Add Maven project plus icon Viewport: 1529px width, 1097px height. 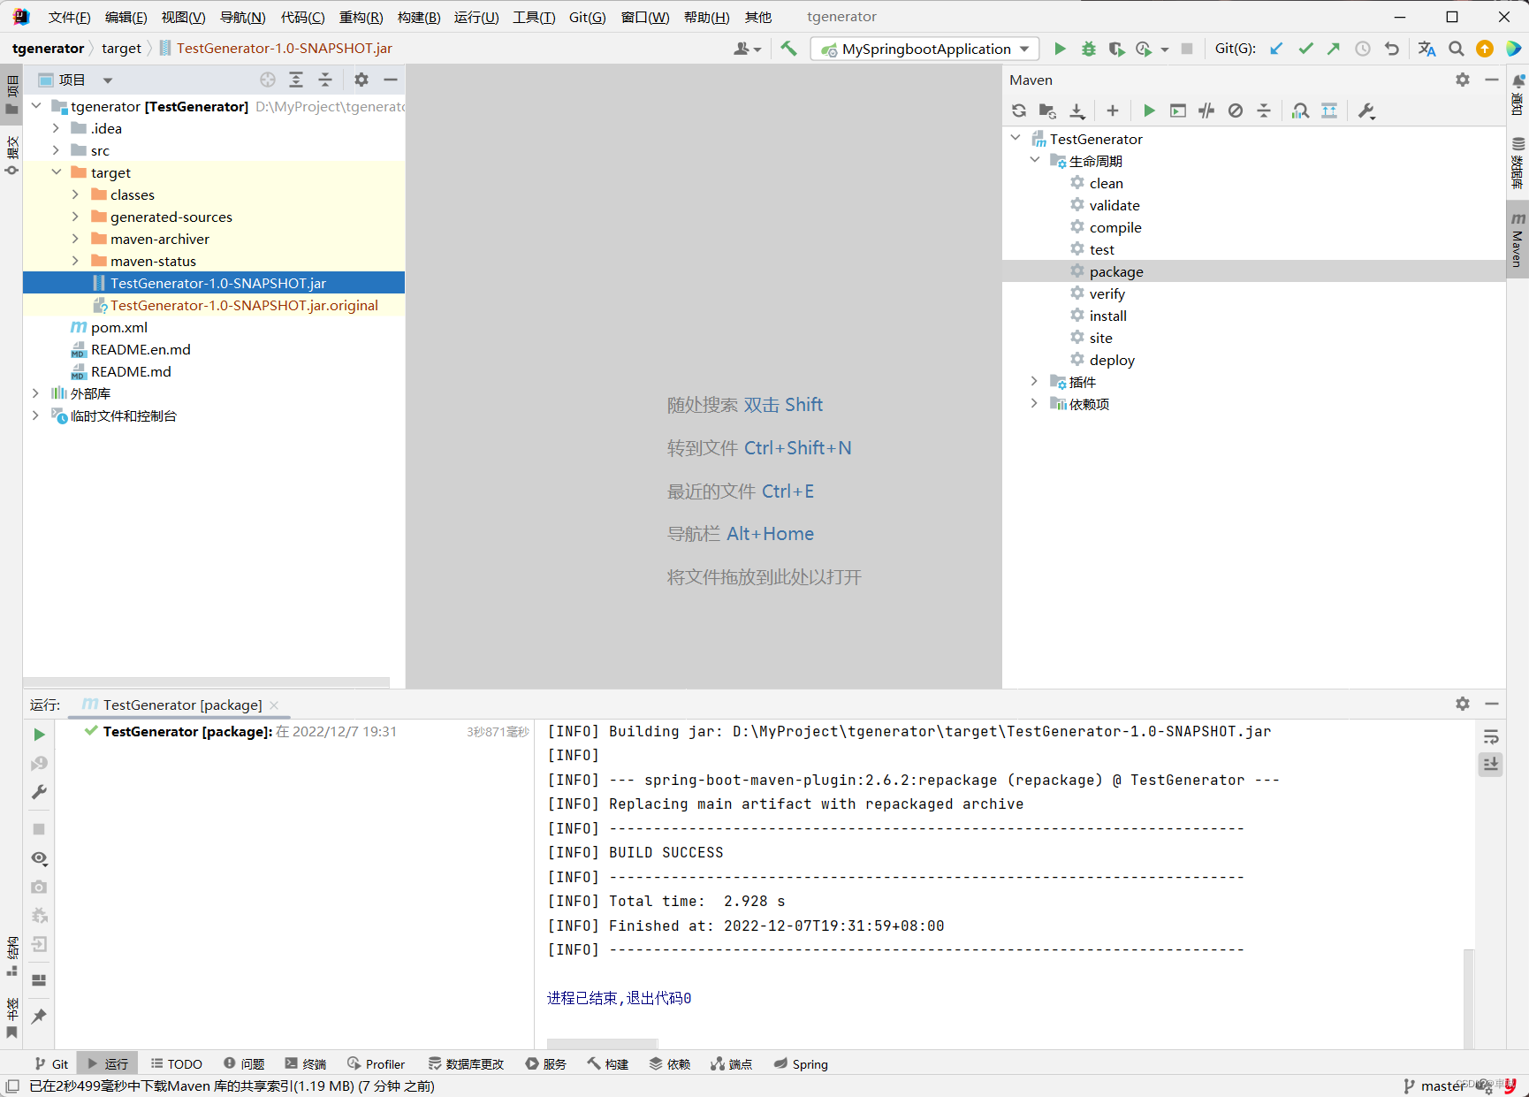(1113, 110)
